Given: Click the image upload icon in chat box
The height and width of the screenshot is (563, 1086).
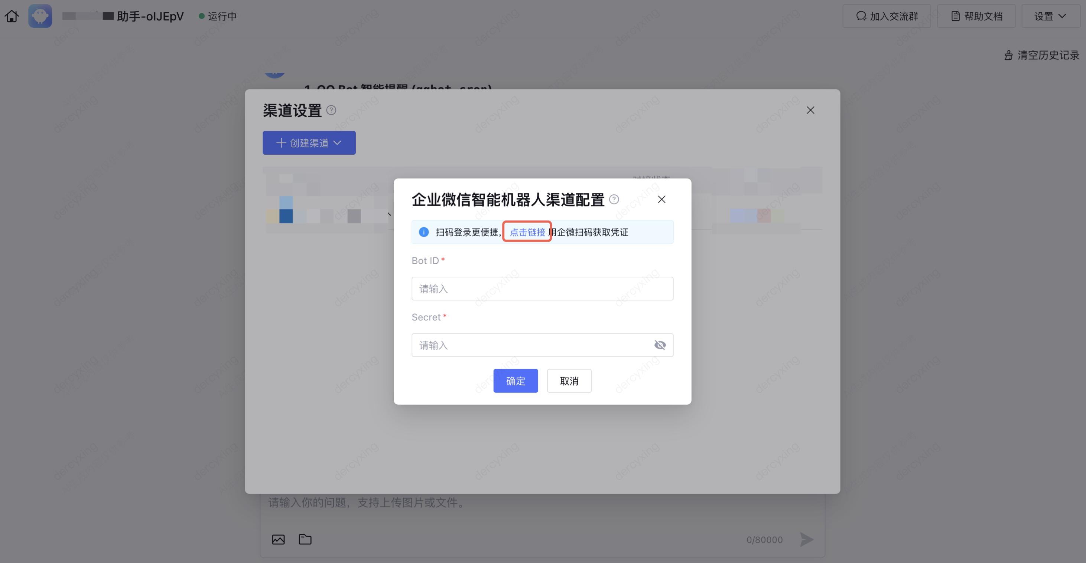Looking at the screenshot, I should 278,539.
